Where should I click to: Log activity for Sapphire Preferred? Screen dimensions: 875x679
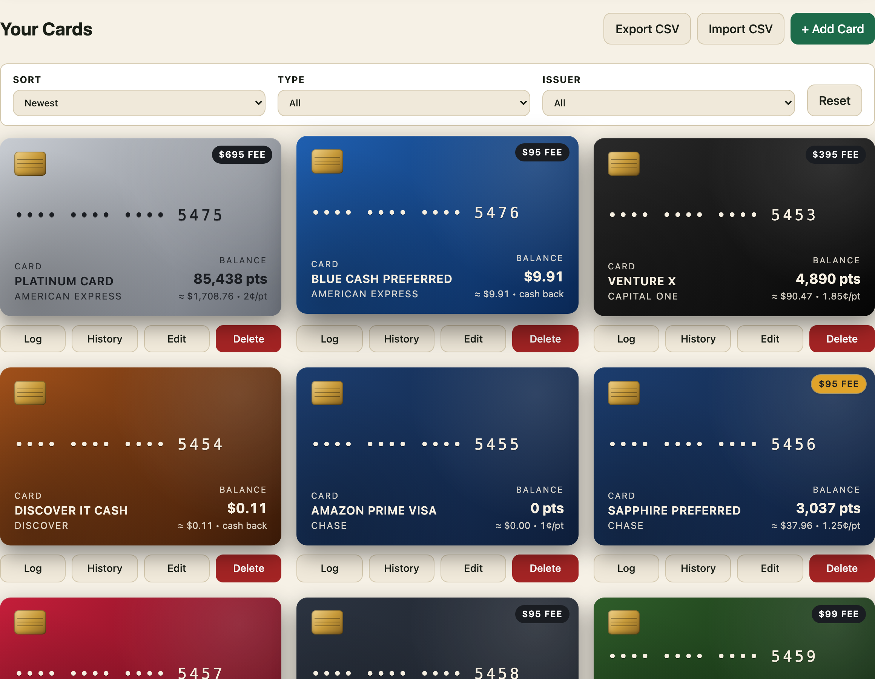point(626,568)
